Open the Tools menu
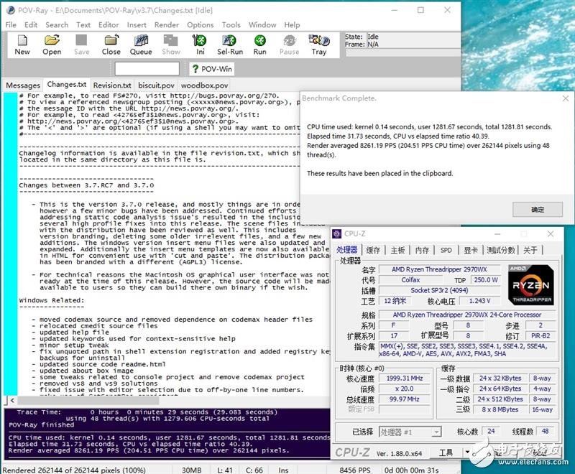This screenshot has width=575, height=474. pos(231,25)
